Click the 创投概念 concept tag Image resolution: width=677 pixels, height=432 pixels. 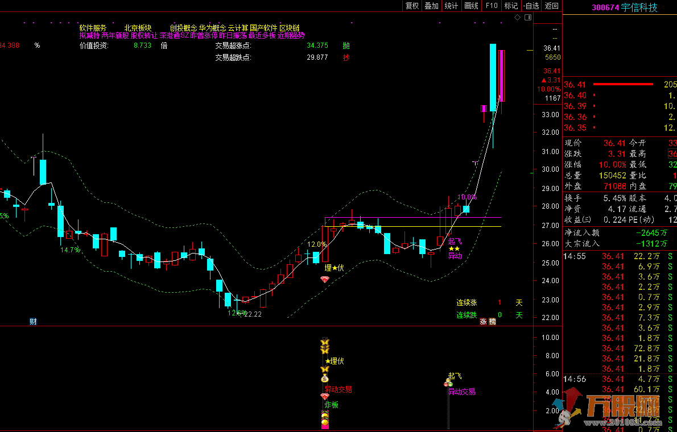coord(184,28)
